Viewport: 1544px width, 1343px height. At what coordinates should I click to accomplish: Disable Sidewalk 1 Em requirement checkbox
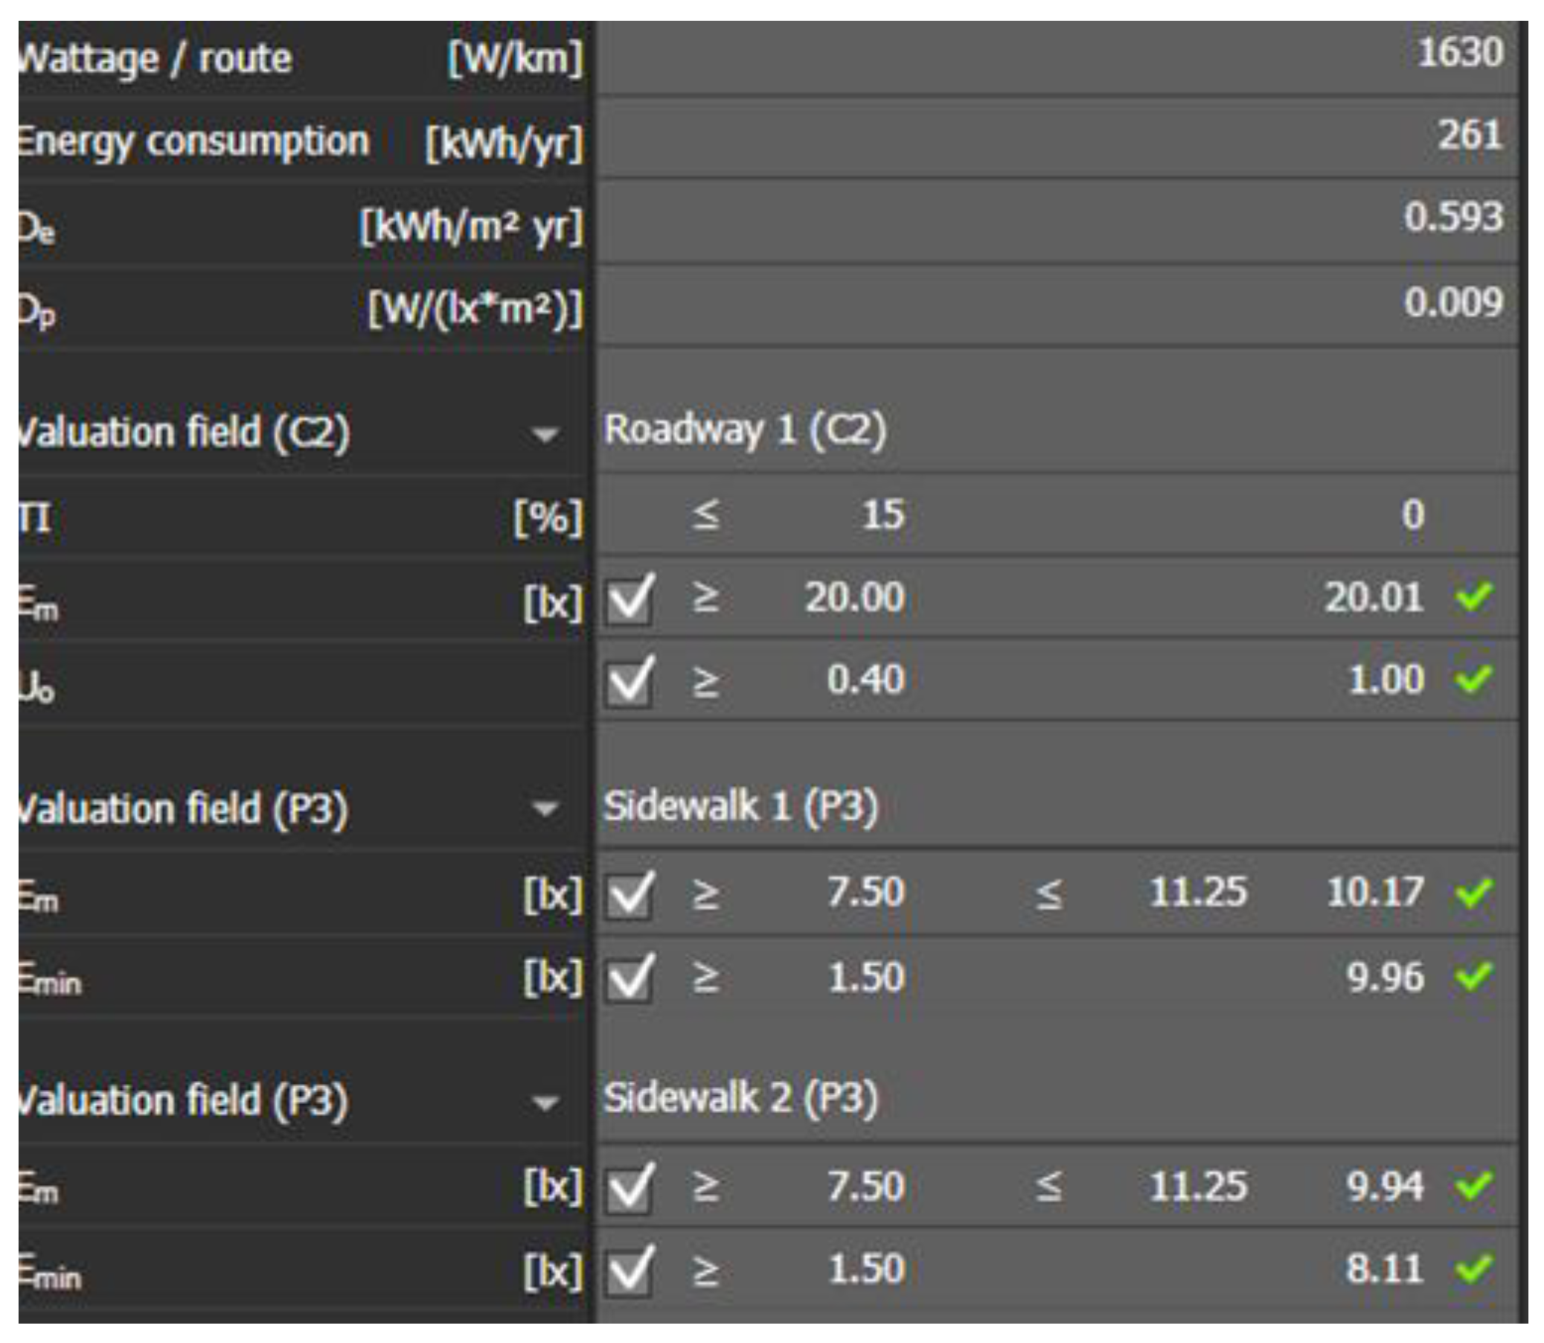coord(630,894)
